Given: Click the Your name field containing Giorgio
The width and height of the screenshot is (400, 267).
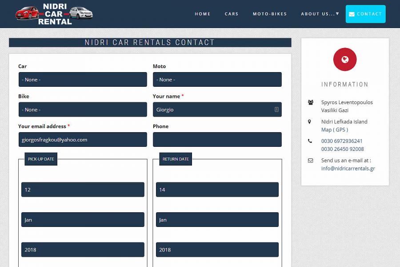Looking at the screenshot, I should pos(217,109).
